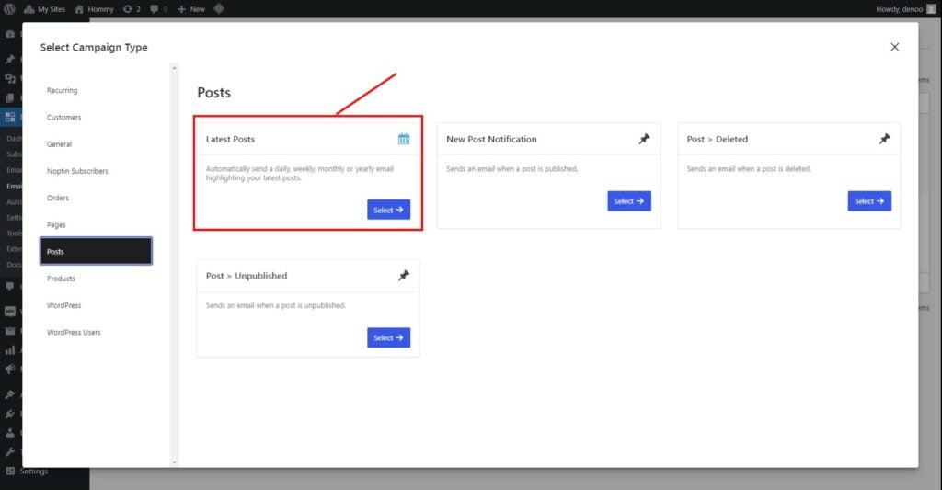Click the WordPress logo in admin bar

(9, 8)
